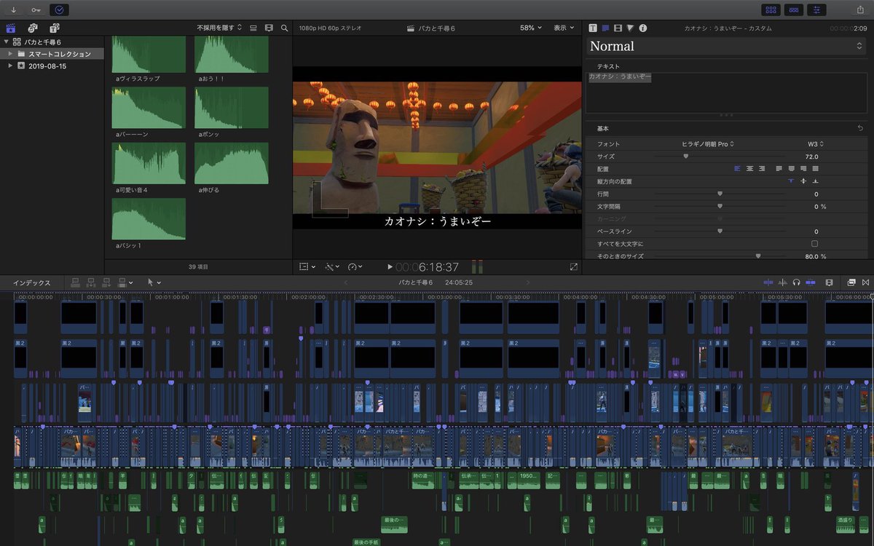Click the テキスト text input field
Image resolution: width=874 pixels, height=546 pixels.
coord(725,92)
